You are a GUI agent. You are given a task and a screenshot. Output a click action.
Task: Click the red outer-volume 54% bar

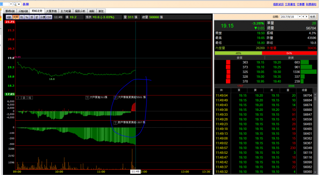(x=289, y=53)
